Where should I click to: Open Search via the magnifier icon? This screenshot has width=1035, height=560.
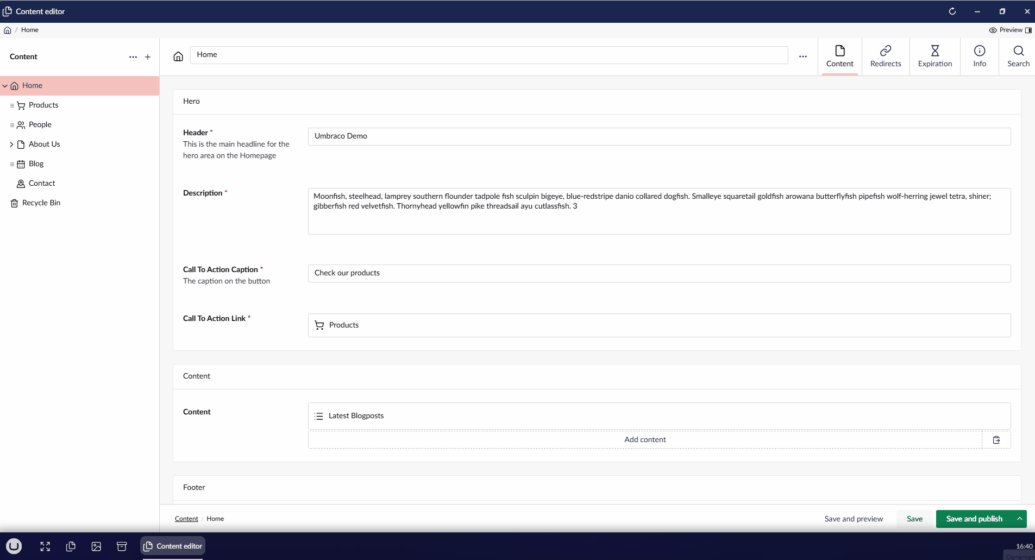(x=1019, y=51)
